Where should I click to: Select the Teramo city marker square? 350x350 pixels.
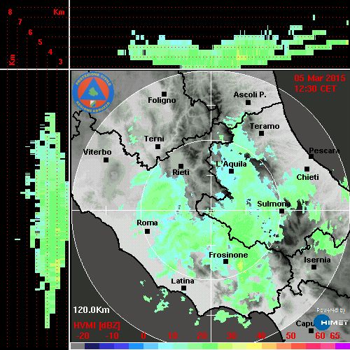click(x=261, y=134)
